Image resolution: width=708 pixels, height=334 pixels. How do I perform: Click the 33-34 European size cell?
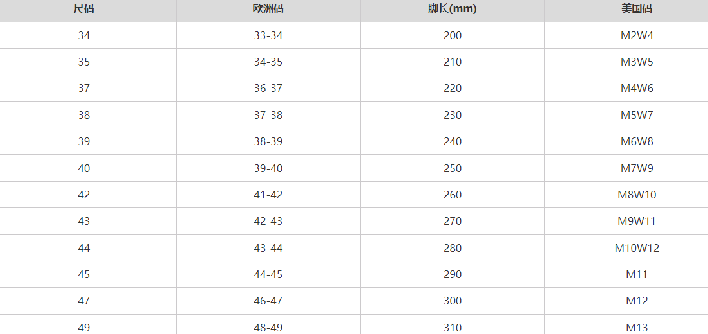pos(268,35)
